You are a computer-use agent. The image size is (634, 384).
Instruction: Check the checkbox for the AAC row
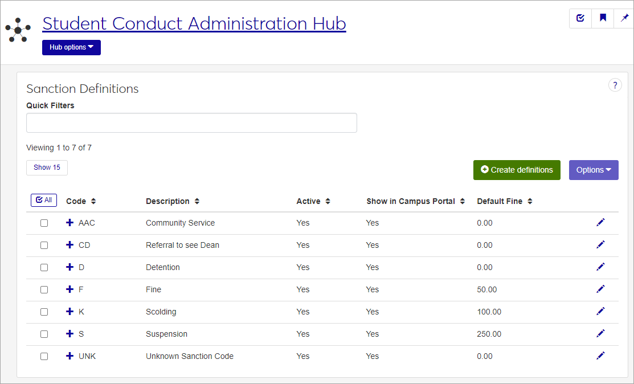click(x=44, y=223)
